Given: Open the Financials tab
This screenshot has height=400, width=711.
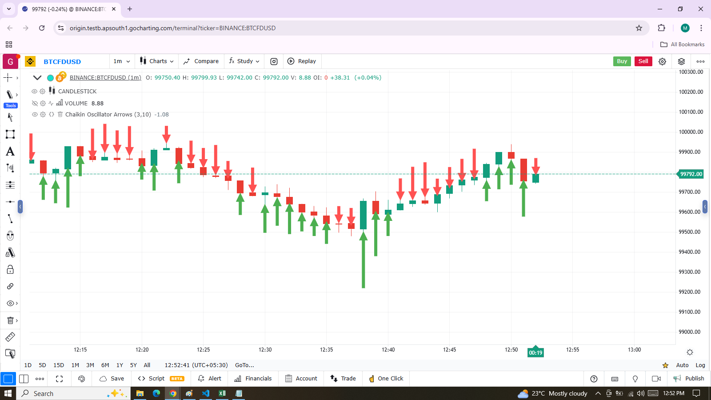Looking at the screenshot, I should pyautogui.click(x=253, y=379).
